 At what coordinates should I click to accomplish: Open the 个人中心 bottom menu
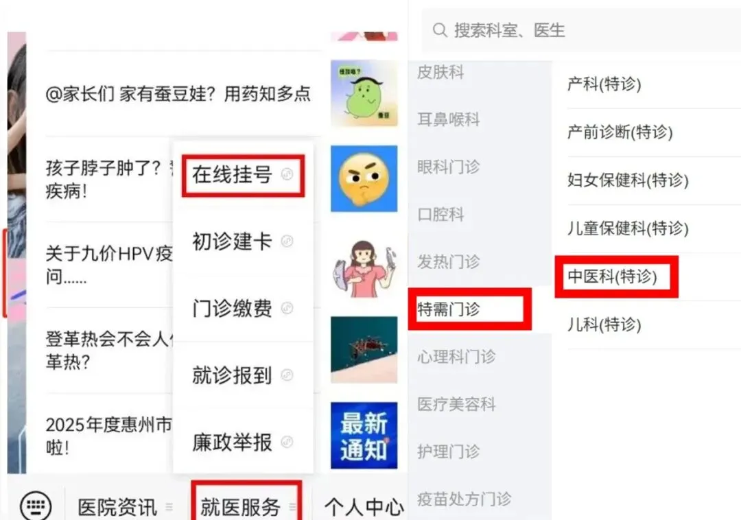(364, 507)
